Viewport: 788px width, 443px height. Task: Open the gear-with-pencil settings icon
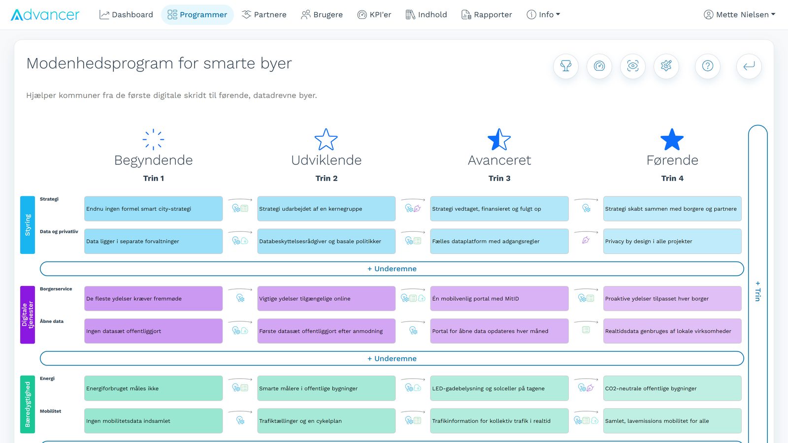[666, 66]
